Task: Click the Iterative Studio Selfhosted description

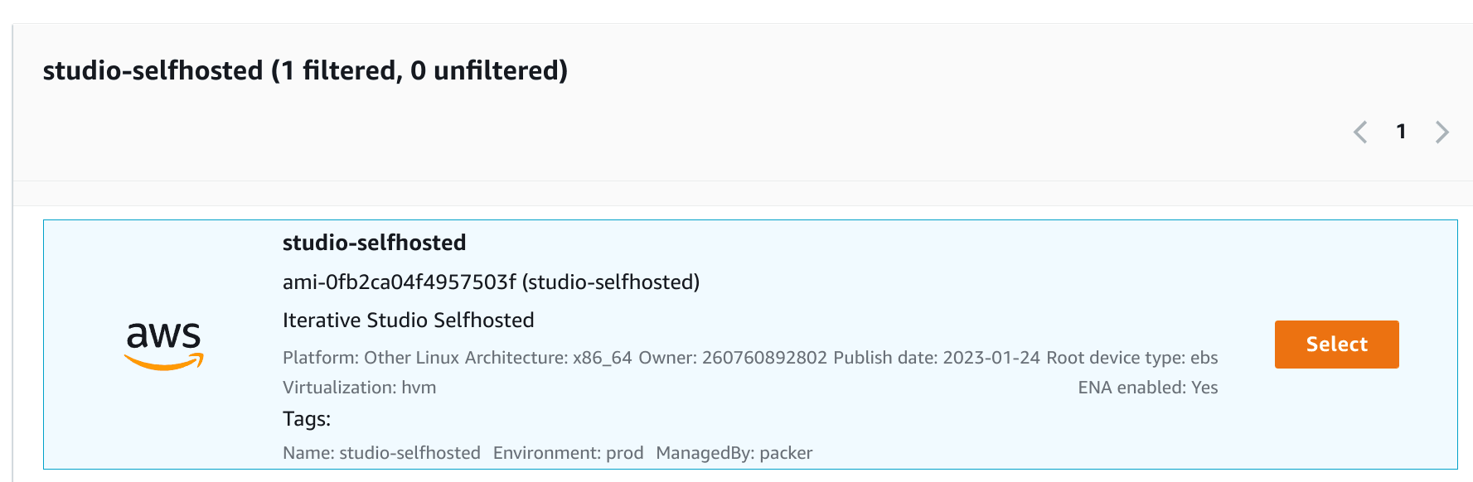Action: 408,321
